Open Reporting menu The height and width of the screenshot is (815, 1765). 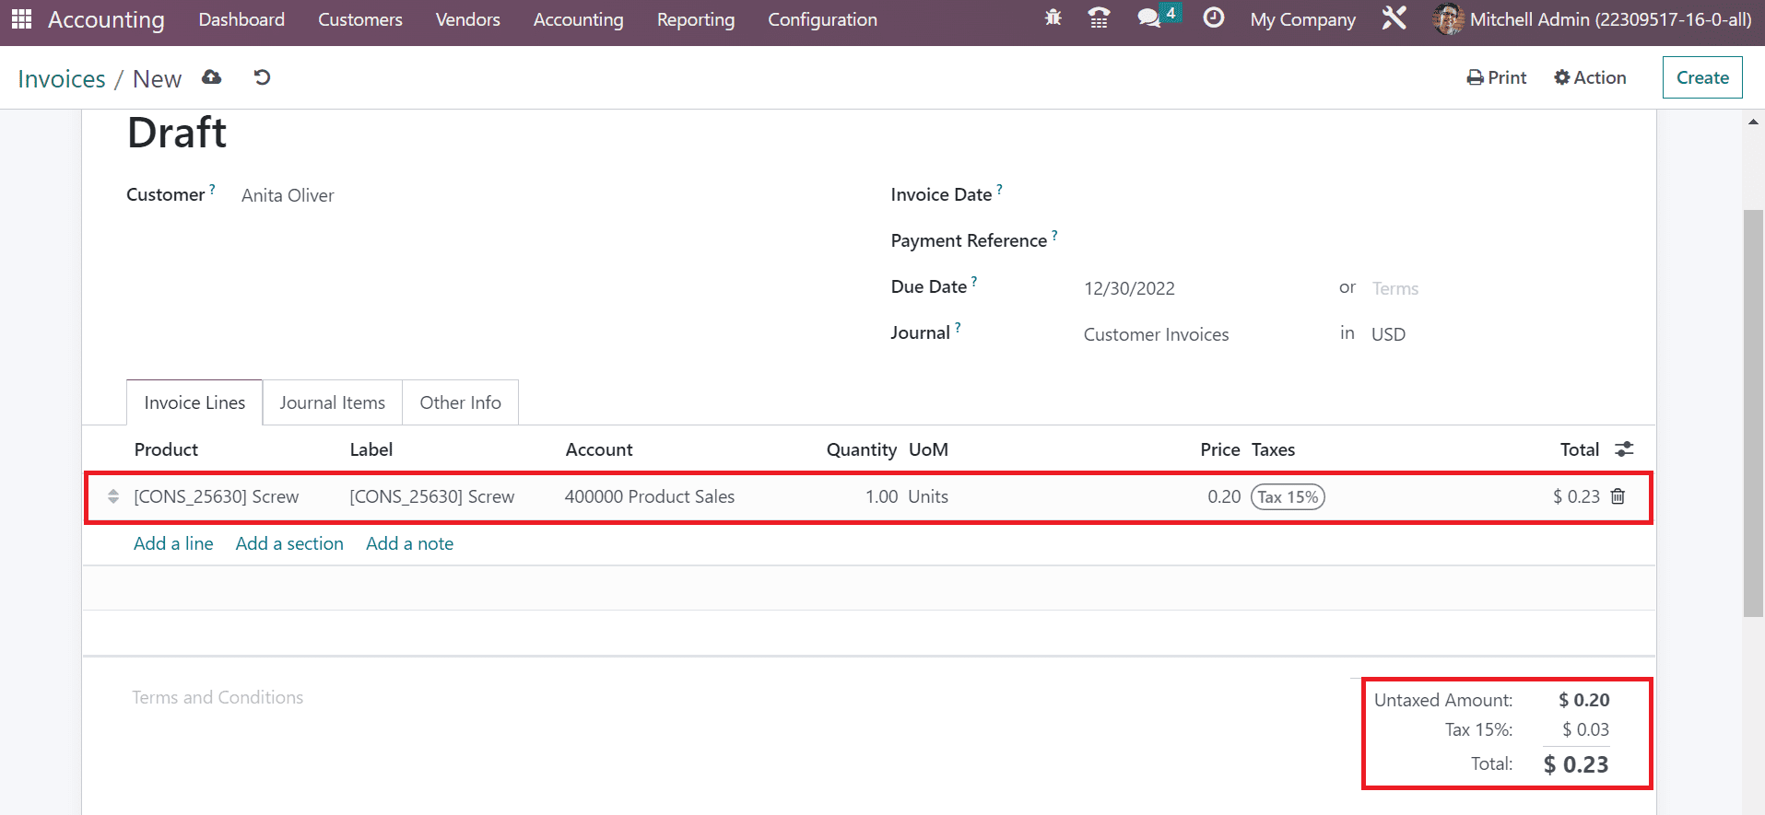696,19
